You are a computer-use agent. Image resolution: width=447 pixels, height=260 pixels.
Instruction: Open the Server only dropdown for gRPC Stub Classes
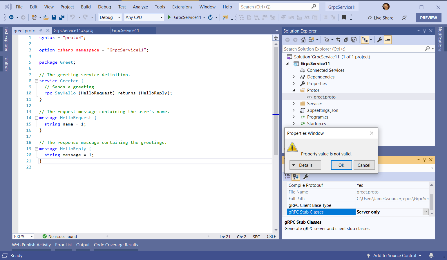425,212
